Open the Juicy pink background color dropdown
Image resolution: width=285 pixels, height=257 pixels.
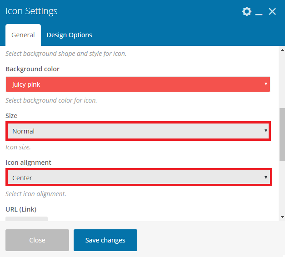[138, 84]
